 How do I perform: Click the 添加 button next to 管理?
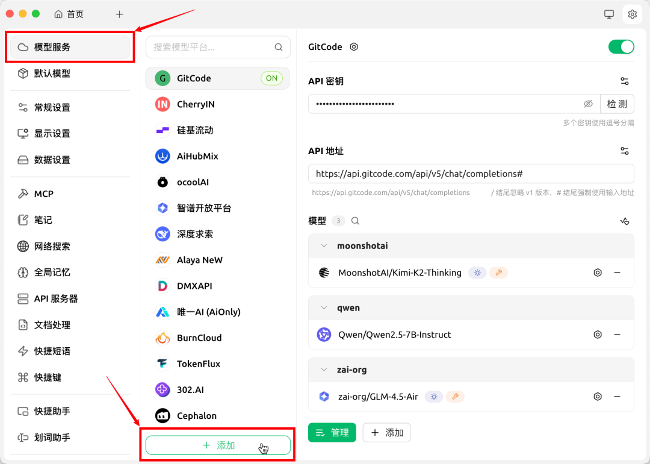[x=387, y=433]
